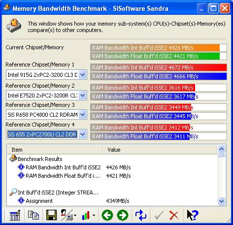The image size is (233, 225).
Task: Click reference 4 Float 3411 MB/s bar
Action: tap(159, 136)
